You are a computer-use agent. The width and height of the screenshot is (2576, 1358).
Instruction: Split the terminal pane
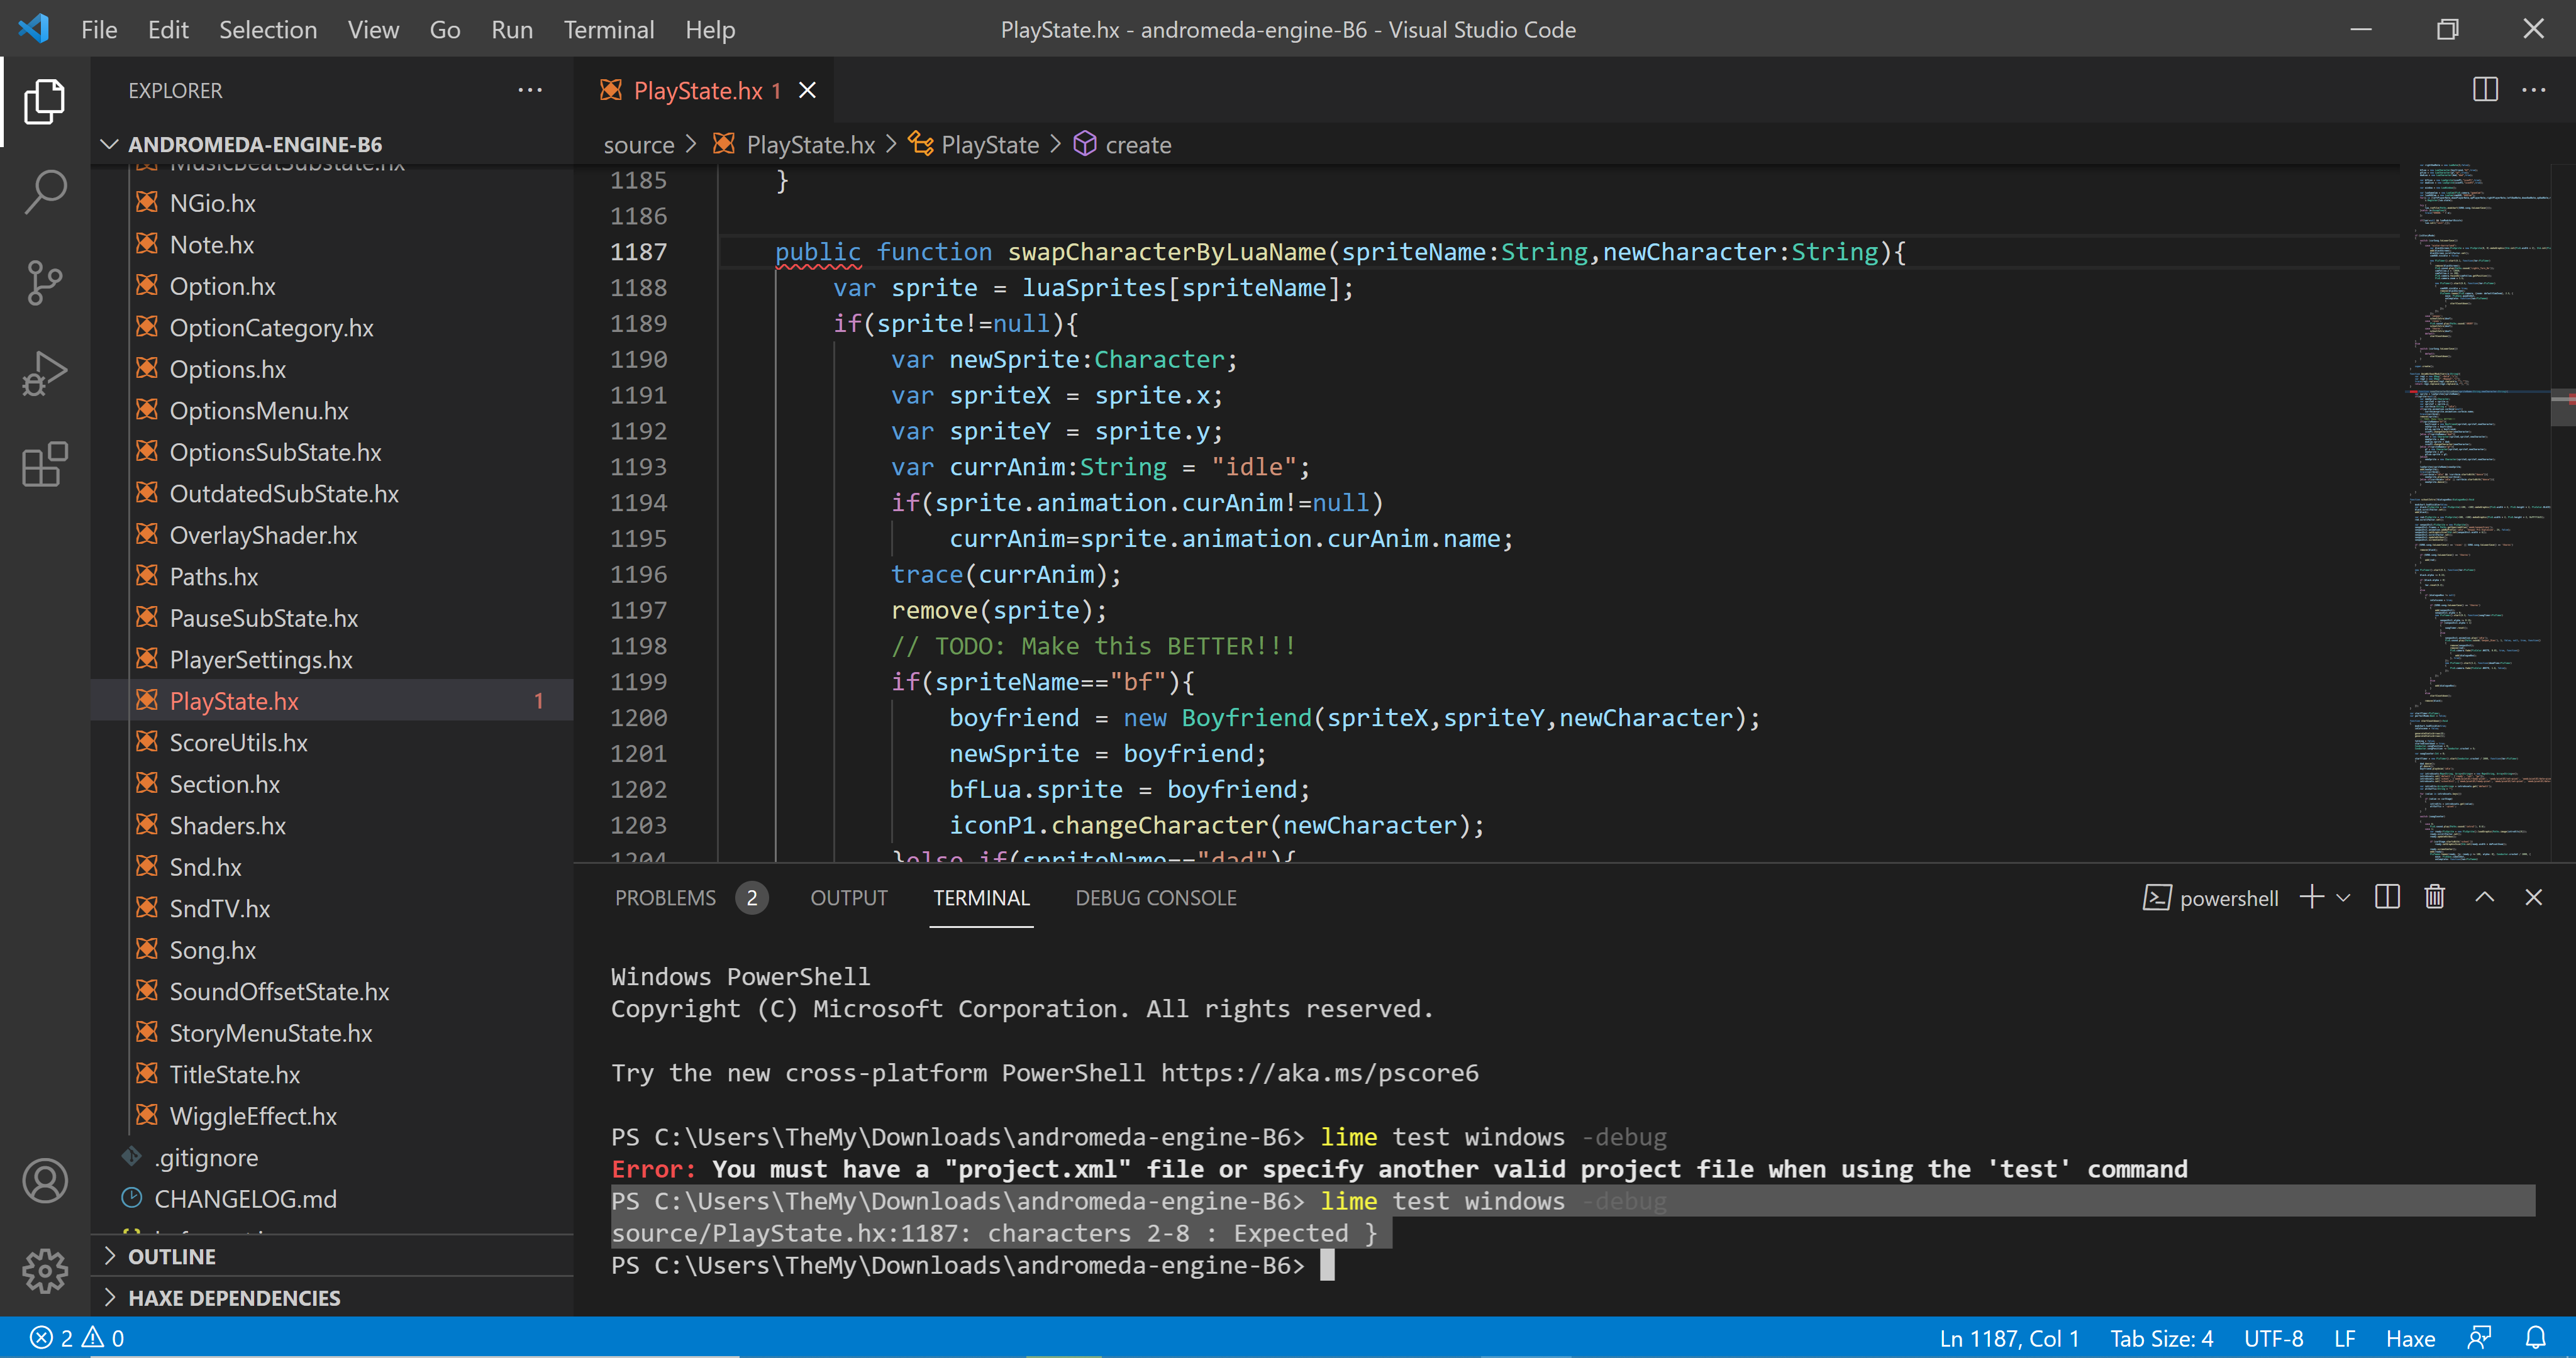(2387, 897)
